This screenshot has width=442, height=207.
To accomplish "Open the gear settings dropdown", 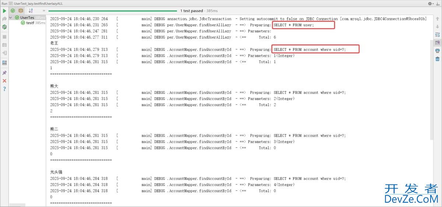I will (430, 3).
